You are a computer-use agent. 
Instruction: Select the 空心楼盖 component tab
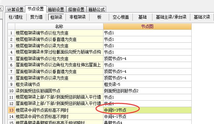(x=121, y=17)
